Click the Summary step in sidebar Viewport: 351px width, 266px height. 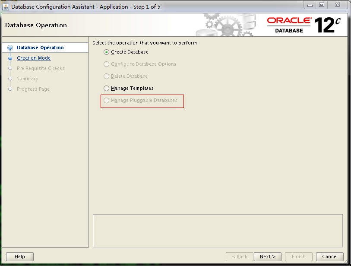coord(28,79)
